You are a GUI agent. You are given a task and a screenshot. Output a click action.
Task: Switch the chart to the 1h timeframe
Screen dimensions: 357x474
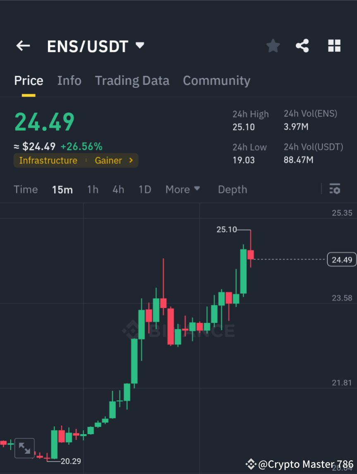point(93,189)
